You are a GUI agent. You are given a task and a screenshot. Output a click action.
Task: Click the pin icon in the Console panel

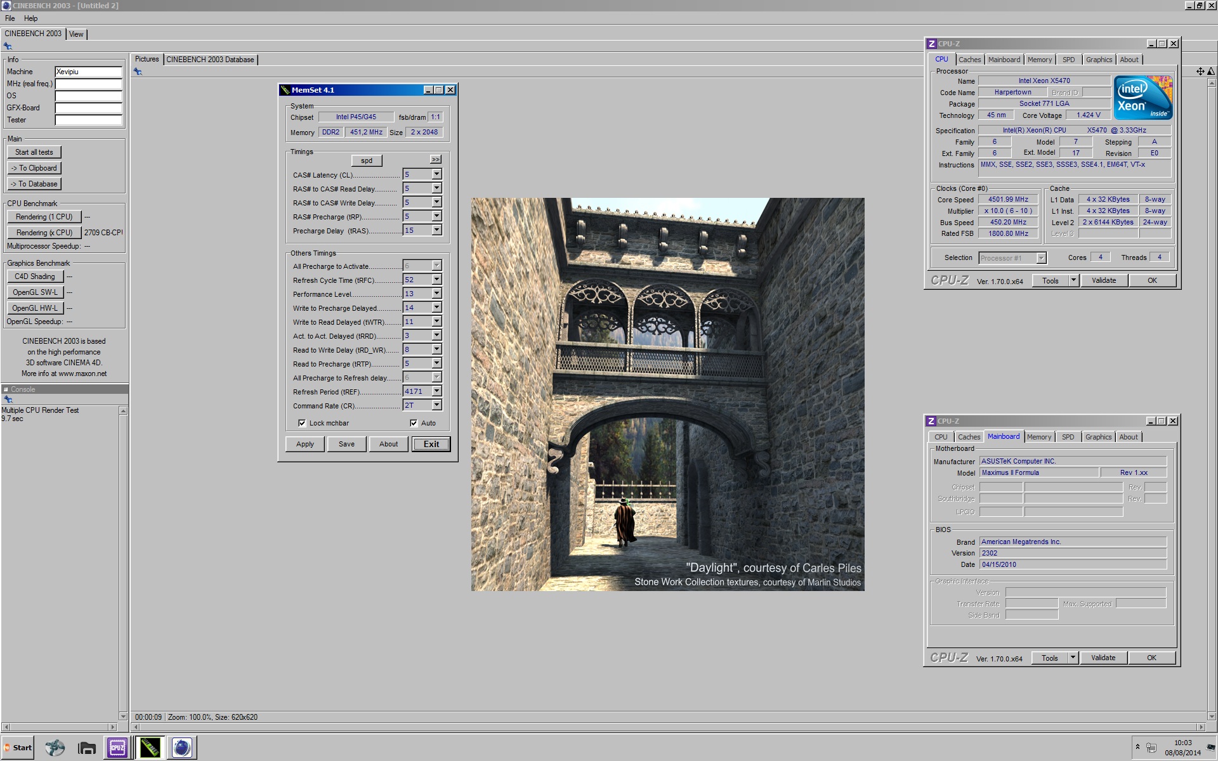click(x=8, y=400)
